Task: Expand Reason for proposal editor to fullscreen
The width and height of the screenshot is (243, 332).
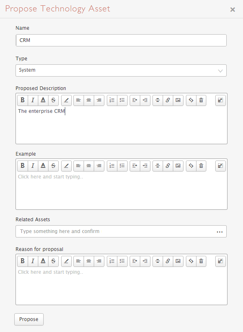Action: pyautogui.click(x=221, y=261)
